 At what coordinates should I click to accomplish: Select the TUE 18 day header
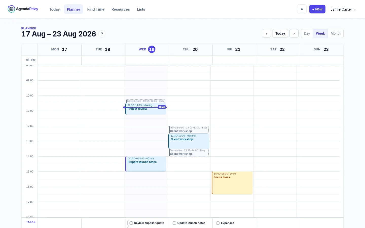[x=103, y=49]
